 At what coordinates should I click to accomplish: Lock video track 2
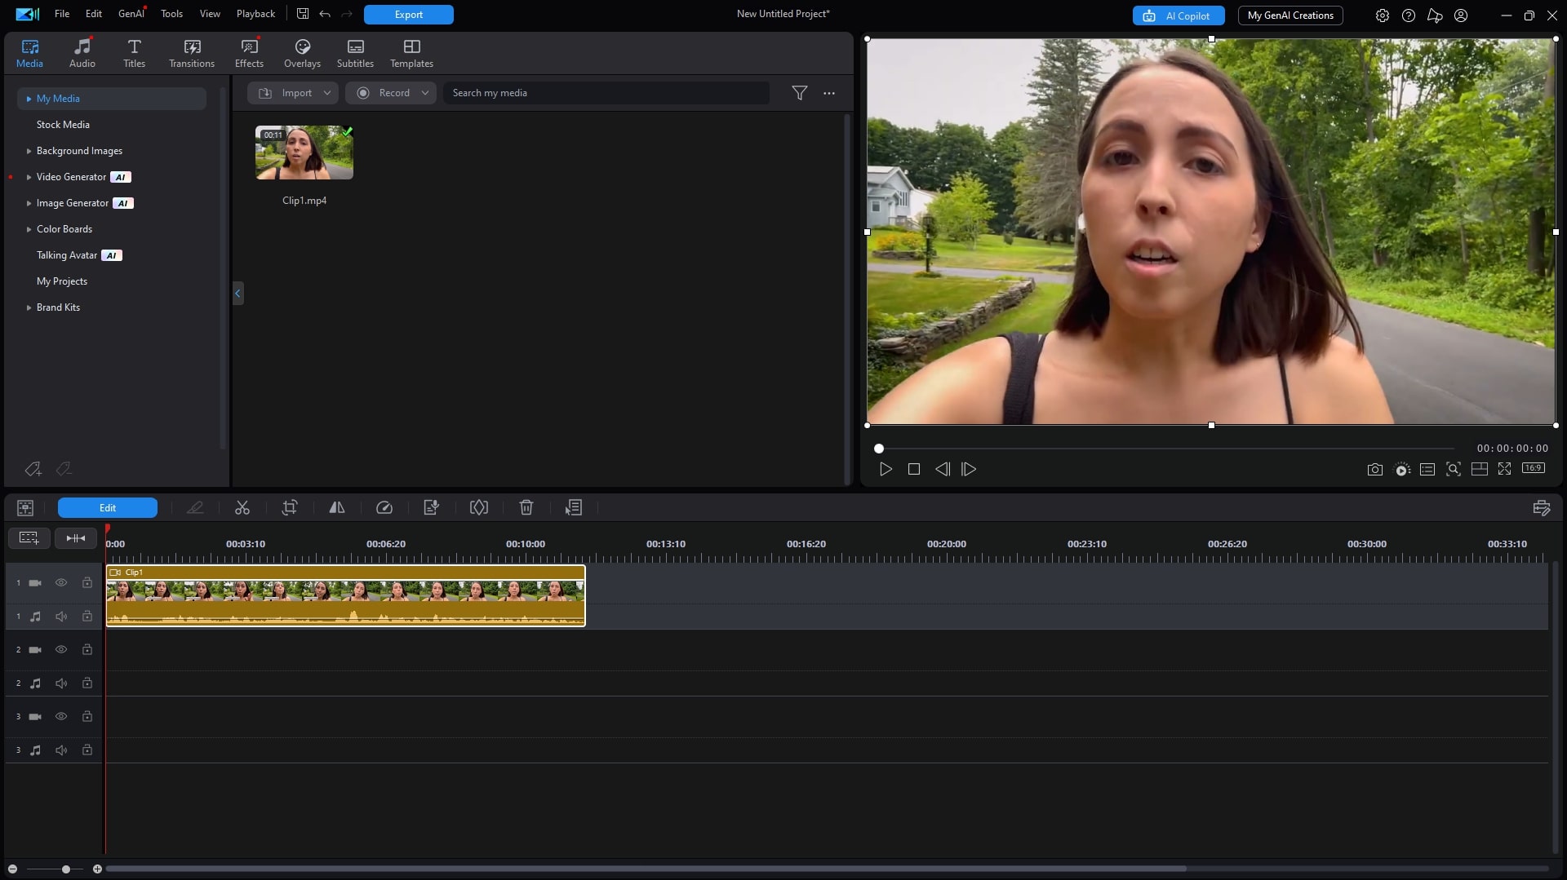tap(87, 649)
